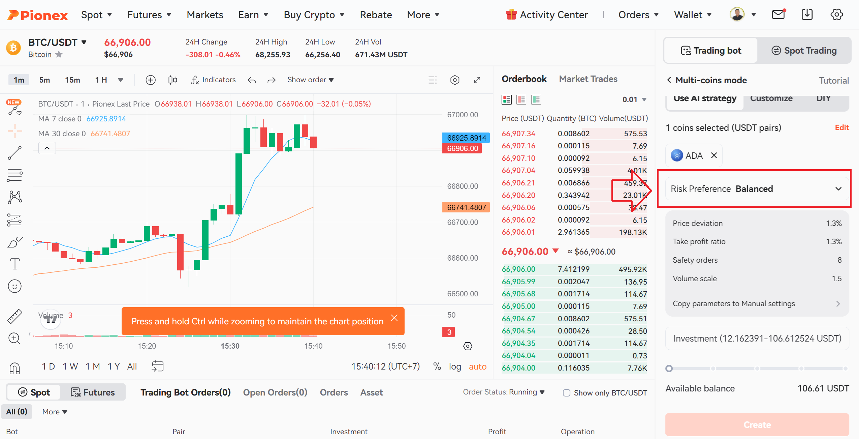The height and width of the screenshot is (439, 859).
Task: Toggle the magnet snap tool
Action: tap(15, 368)
